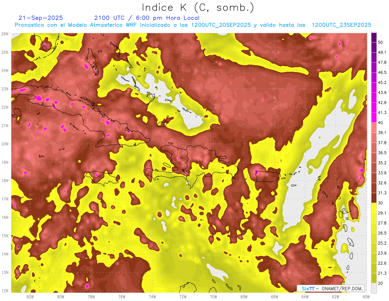
Task: Click the '15N' latitude axis label
Action: pos(5,236)
